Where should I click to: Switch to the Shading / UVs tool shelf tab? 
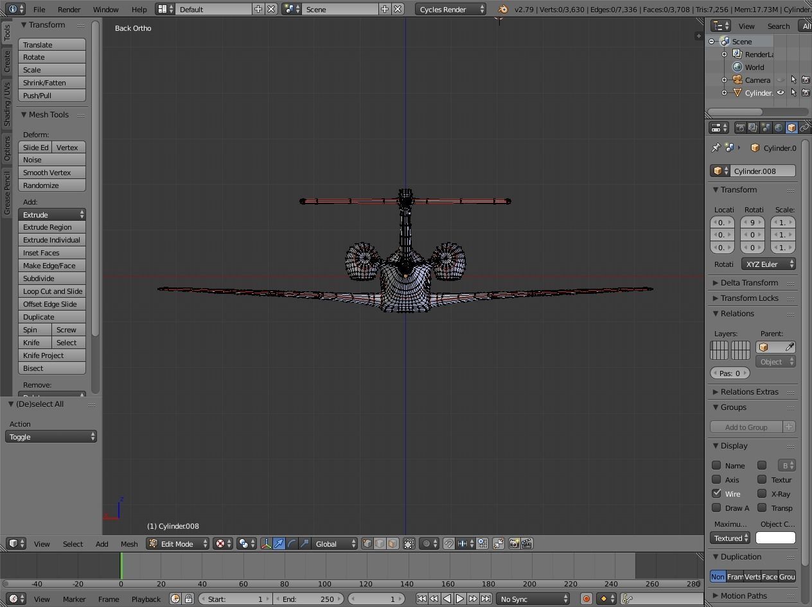click(6, 104)
